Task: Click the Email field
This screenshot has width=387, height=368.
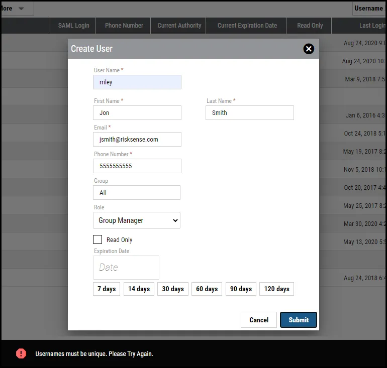Action: pos(137,139)
